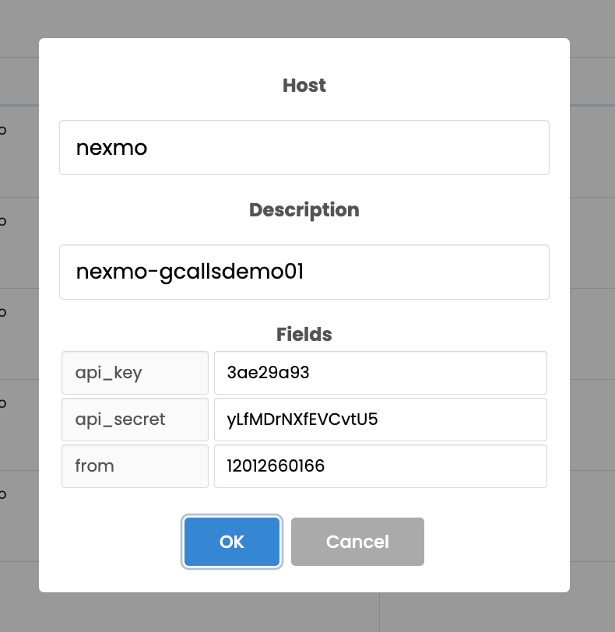Click the api_key value 3ae29a93
The image size is (615, 632).
coord(380,373)
